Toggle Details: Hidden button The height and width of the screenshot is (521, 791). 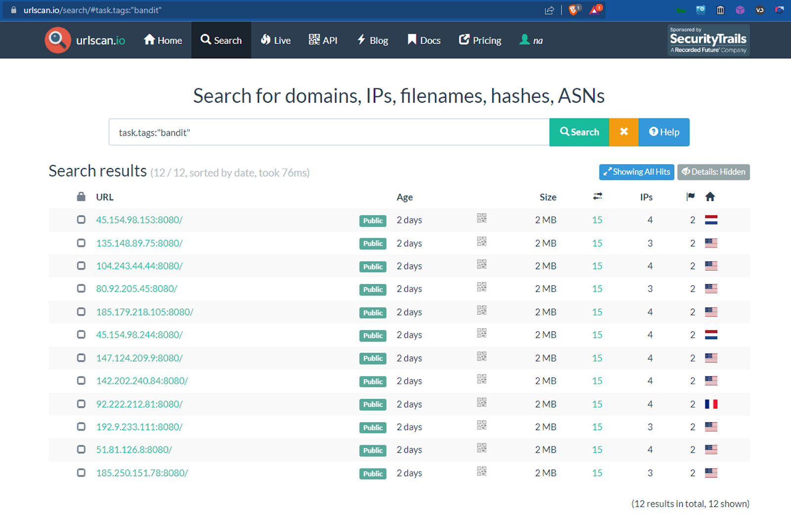713,172
